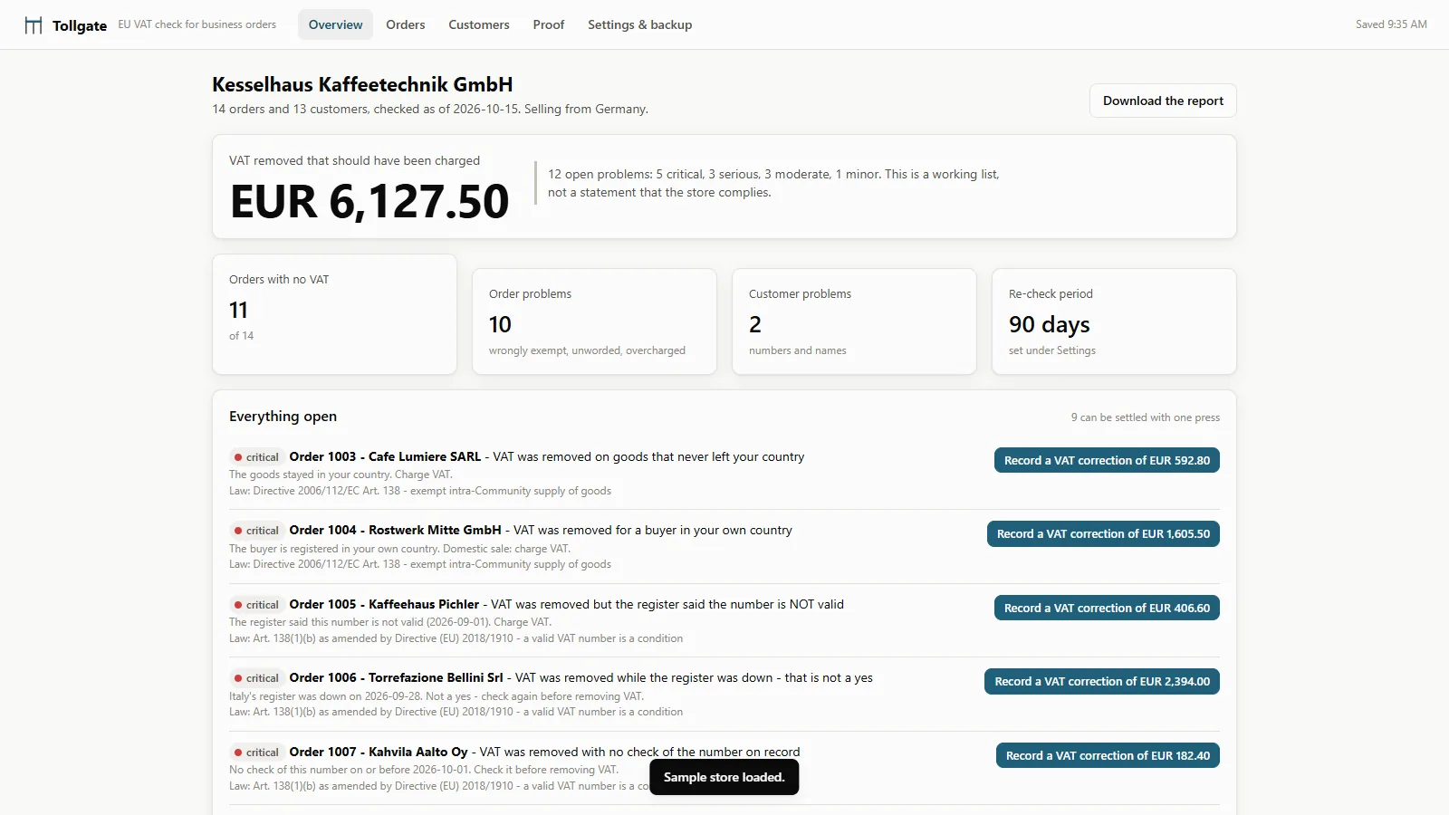Click 'Italy's register was down' note
The height and width of the screenshot is (815, 1449).
436,696
